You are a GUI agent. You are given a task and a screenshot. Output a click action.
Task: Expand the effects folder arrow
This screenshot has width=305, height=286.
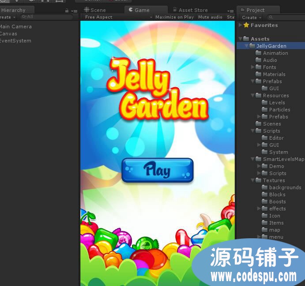click(x=259, y=209)
